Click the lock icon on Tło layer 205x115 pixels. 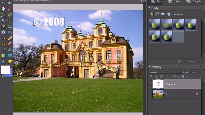click(197, 94)
